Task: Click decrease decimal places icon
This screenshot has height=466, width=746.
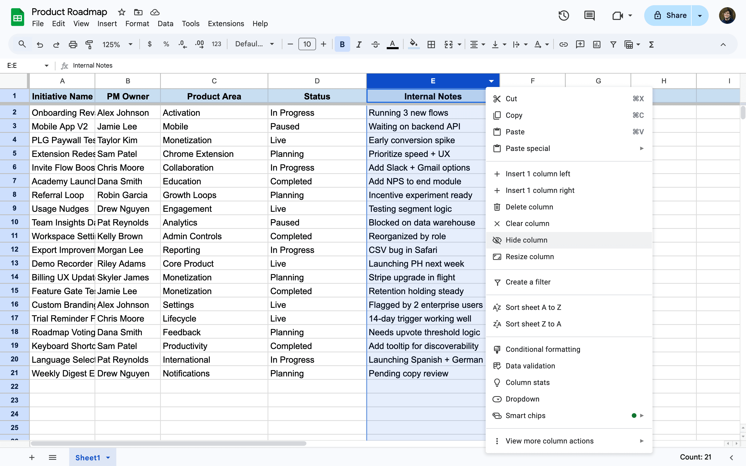Action: point(183,44)
